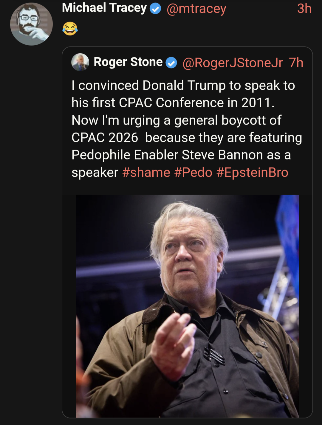The image size is (322, 425).
Task: Tap the words "Steve Bannon" in the post
Action: coord(222,155)
